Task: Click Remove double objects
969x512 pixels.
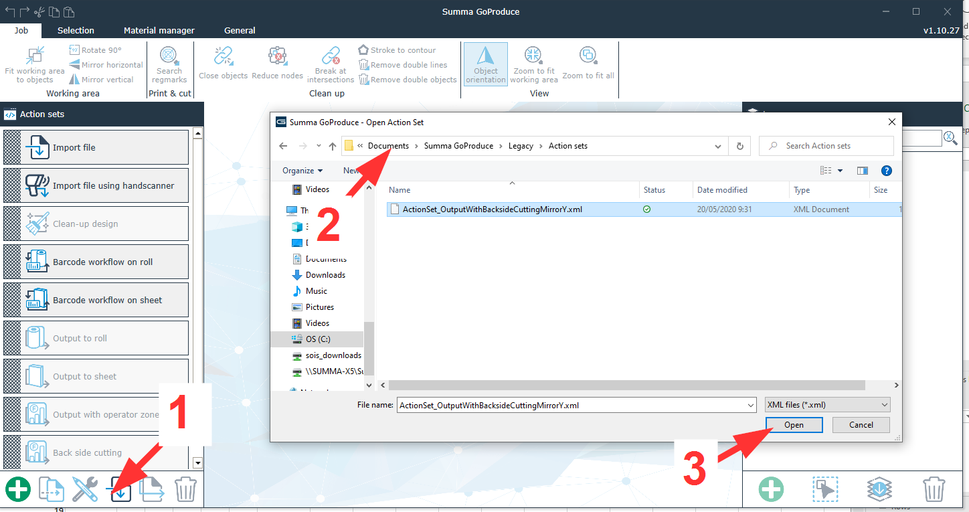Action: (408, 80)
